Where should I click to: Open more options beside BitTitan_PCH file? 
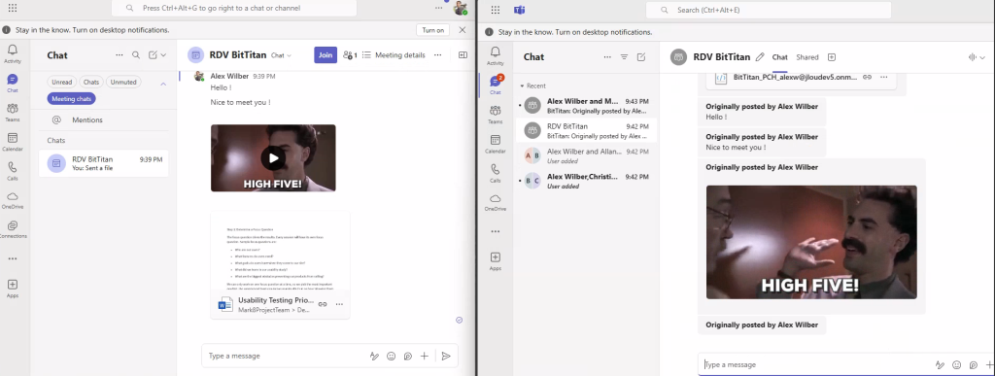point(884,77)
